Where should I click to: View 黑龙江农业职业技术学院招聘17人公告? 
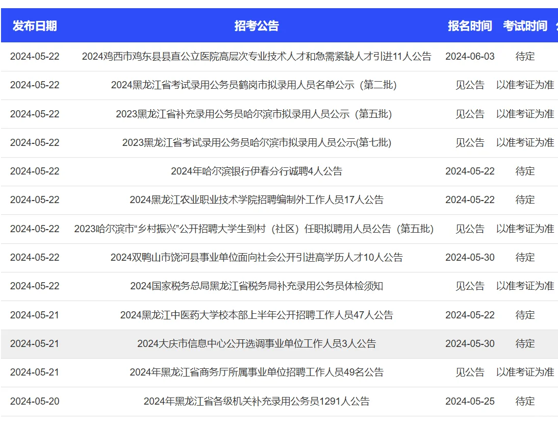[x=256, y=200]
